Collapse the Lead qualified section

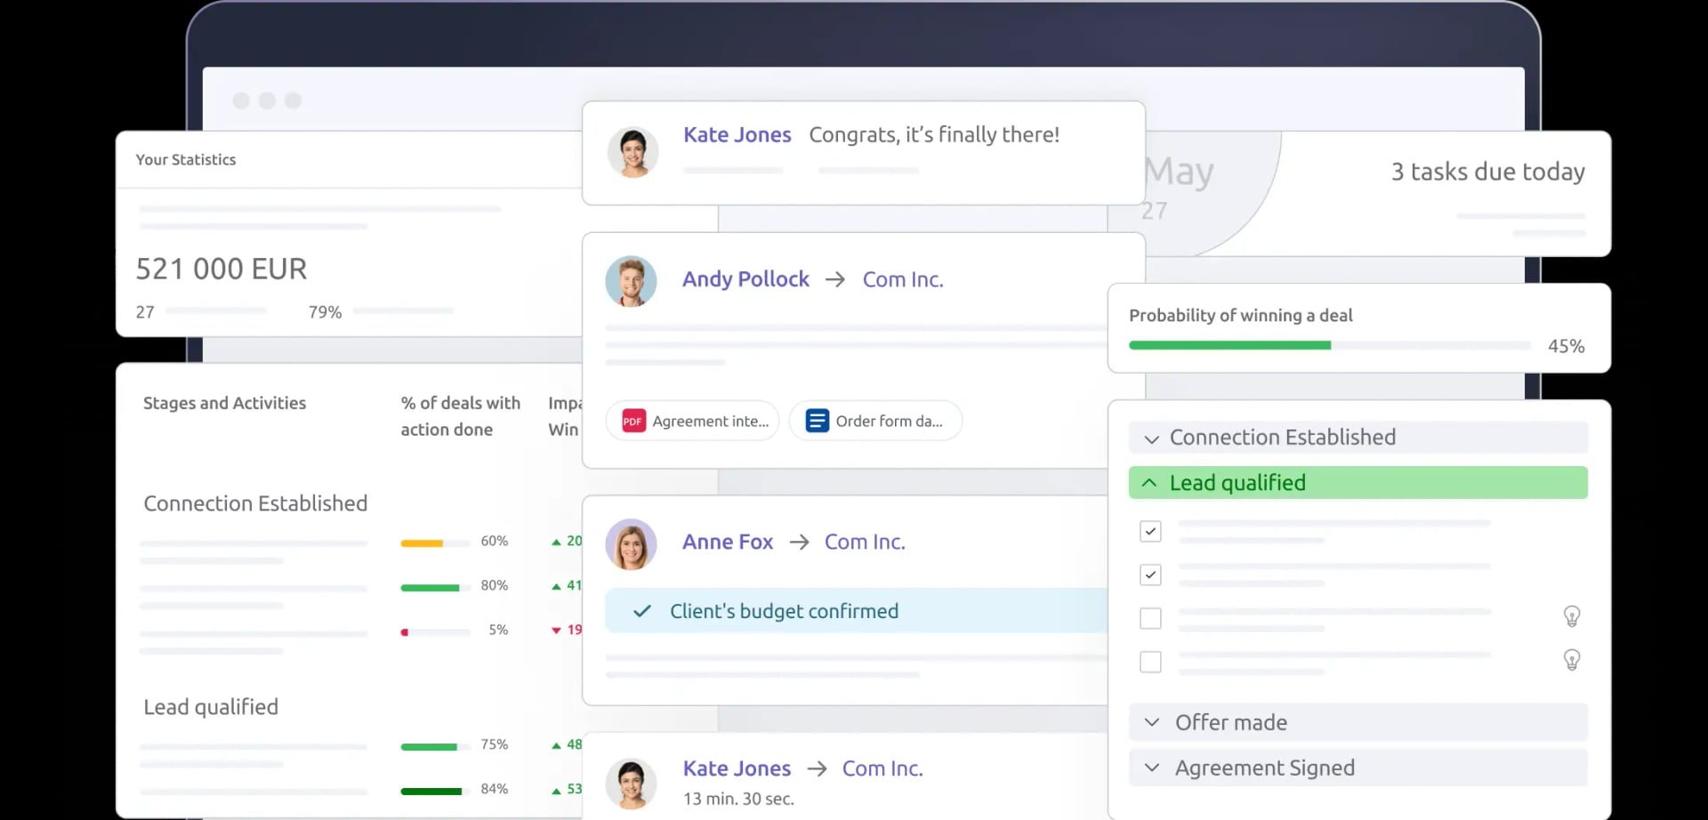point(1149,483)
